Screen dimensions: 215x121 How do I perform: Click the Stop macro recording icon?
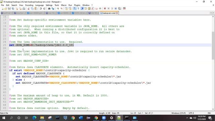[x=109, y=8]
